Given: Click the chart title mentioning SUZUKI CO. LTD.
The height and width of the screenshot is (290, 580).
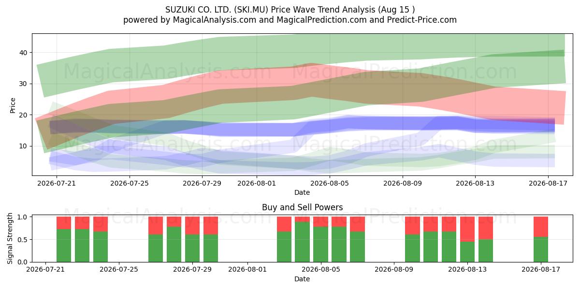Looking at the screenshot, I should pos(290,10).
